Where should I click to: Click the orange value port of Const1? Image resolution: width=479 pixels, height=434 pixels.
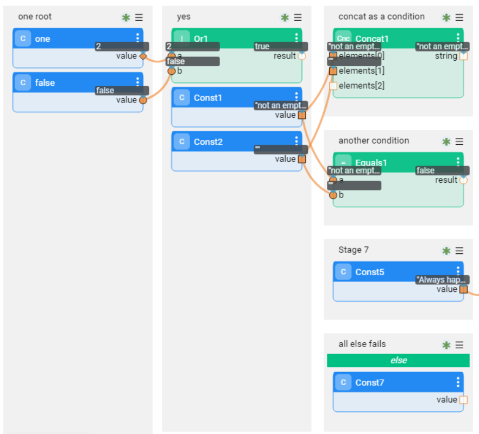(x=302, y=115)
